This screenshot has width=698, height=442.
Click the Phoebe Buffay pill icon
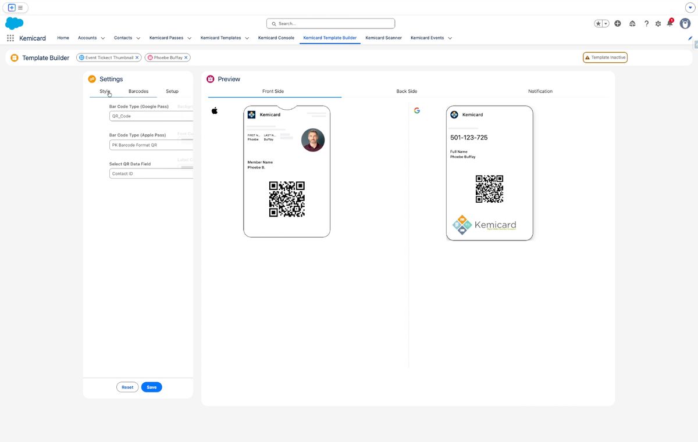tap(150, 58)
